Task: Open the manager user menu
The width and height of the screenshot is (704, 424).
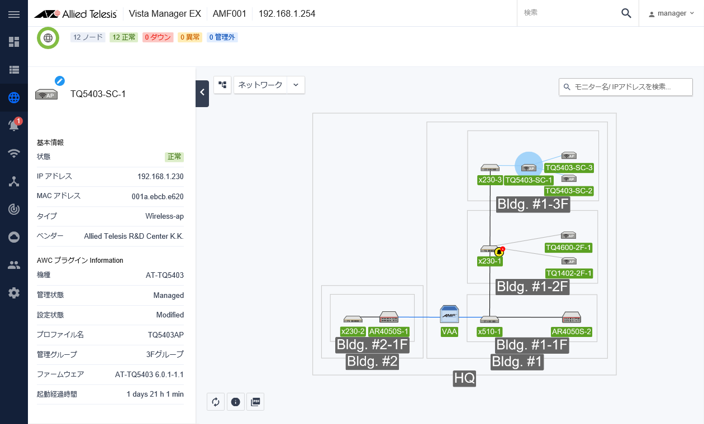Action: tap(671, 13)
